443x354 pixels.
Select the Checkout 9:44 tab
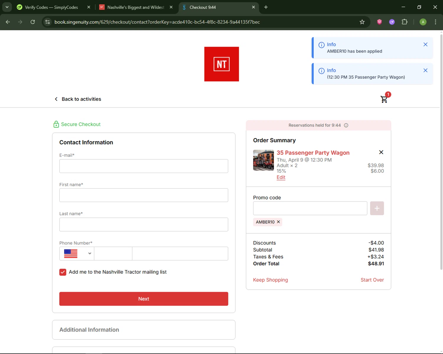tap(219, 7)
